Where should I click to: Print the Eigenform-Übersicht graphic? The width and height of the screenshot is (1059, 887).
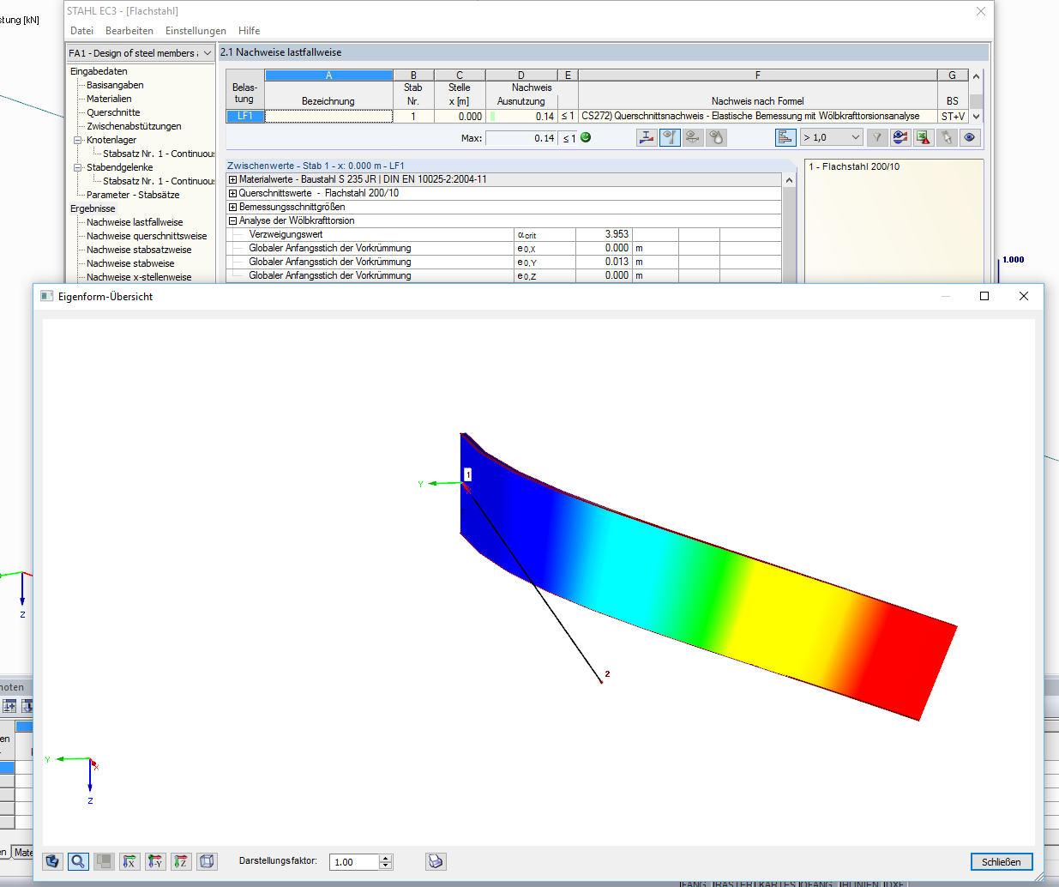435,861
